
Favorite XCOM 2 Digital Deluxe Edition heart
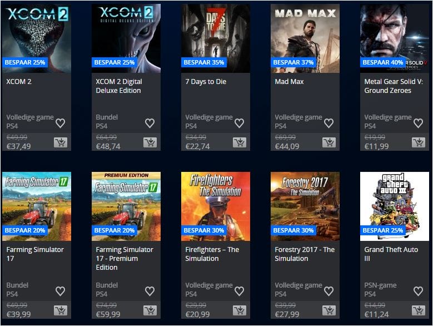point(150,123)
